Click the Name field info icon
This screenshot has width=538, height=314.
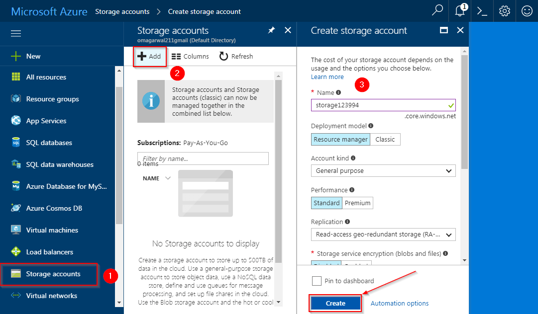(338, 92)
